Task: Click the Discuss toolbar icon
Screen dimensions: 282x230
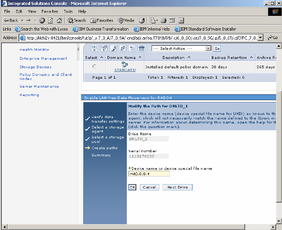Action: point(181,21)
